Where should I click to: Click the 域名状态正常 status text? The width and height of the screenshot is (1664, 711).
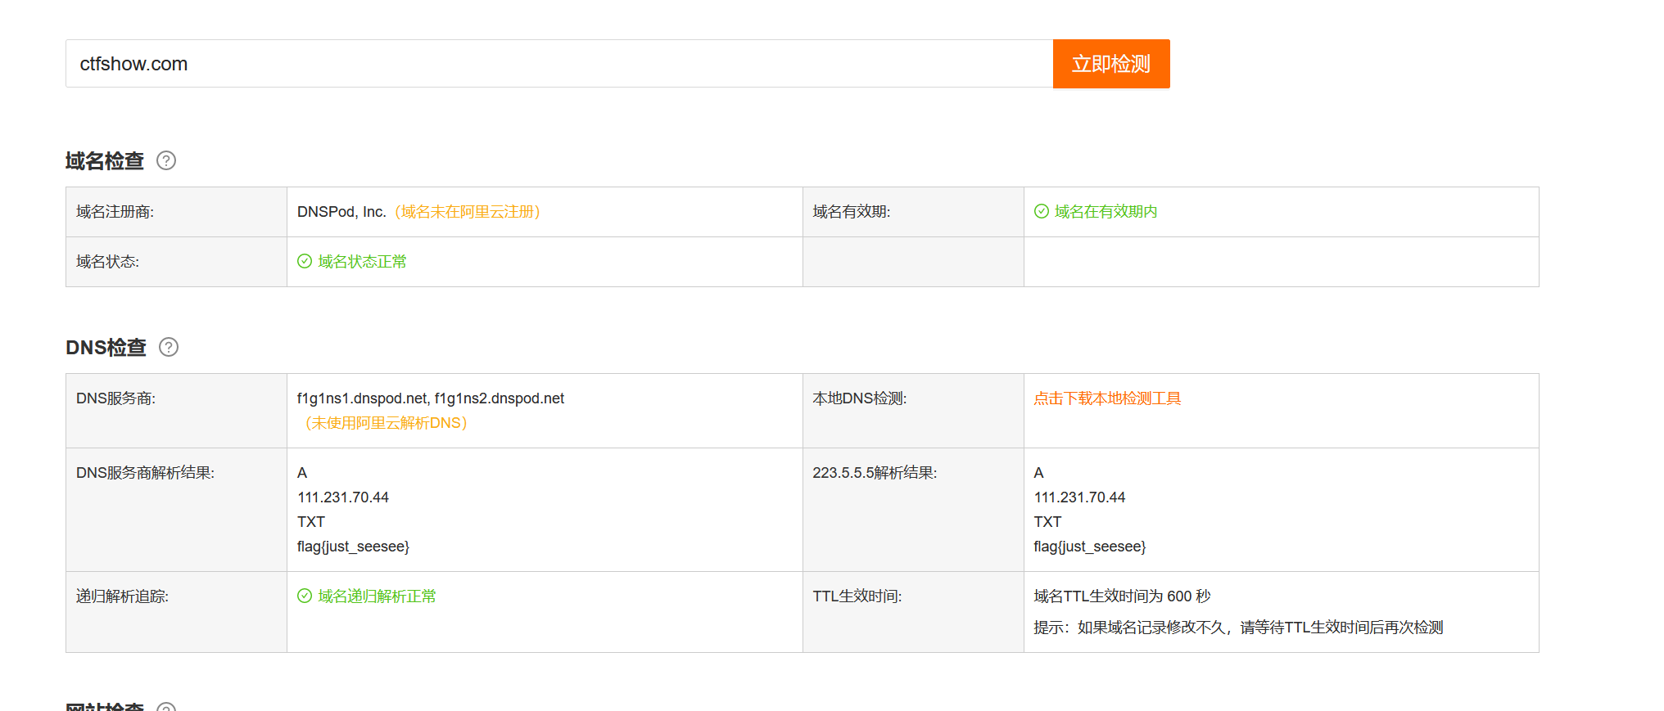click(x=362, y=262)
